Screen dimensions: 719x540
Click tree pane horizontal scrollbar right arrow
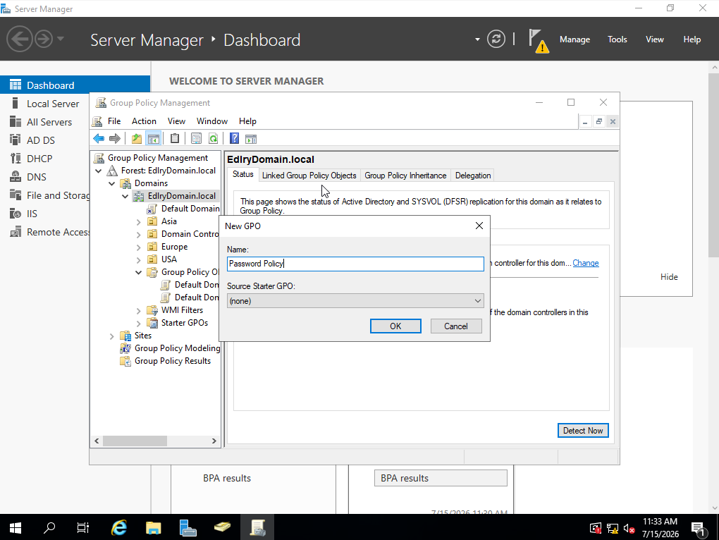click(214, 441)
